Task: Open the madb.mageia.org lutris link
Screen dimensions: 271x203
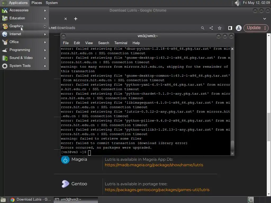Action: 154,165
